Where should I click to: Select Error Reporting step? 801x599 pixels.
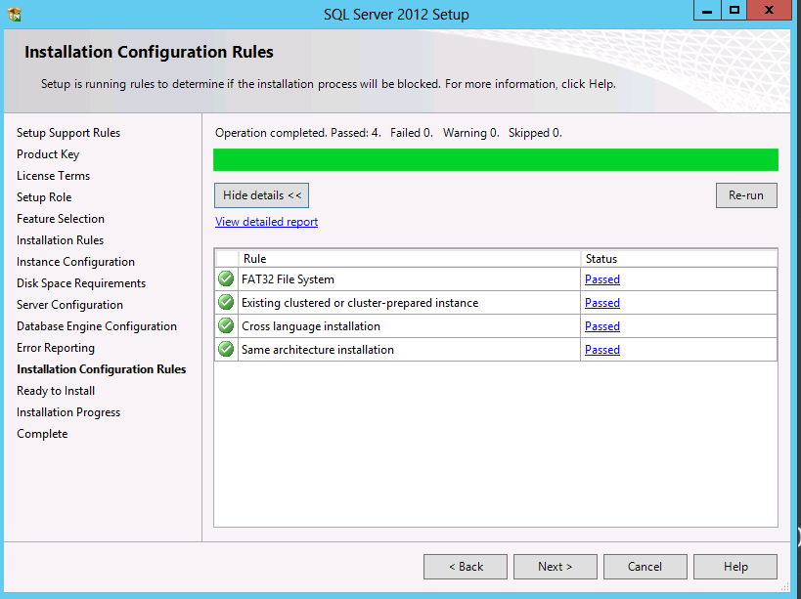point(56,348)
